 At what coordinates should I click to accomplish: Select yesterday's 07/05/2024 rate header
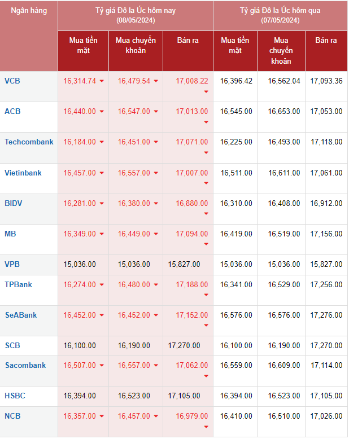(280, 15)
